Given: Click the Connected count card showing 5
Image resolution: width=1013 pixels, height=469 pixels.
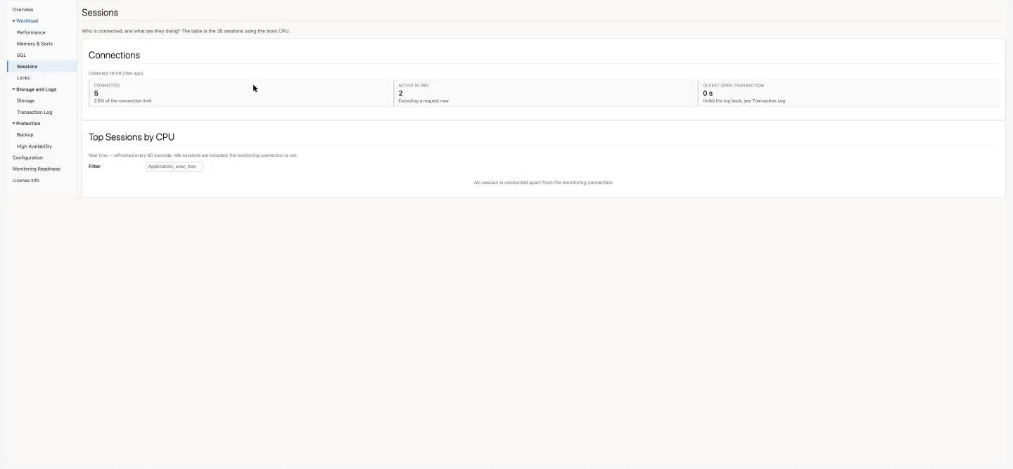Looking at the screenshot, I should coord(240,93).
